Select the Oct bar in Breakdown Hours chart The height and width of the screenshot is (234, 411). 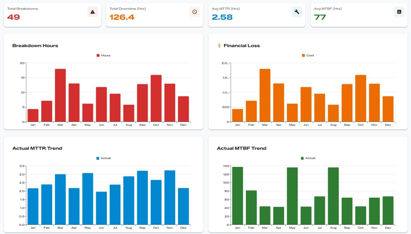coord(156,98)
